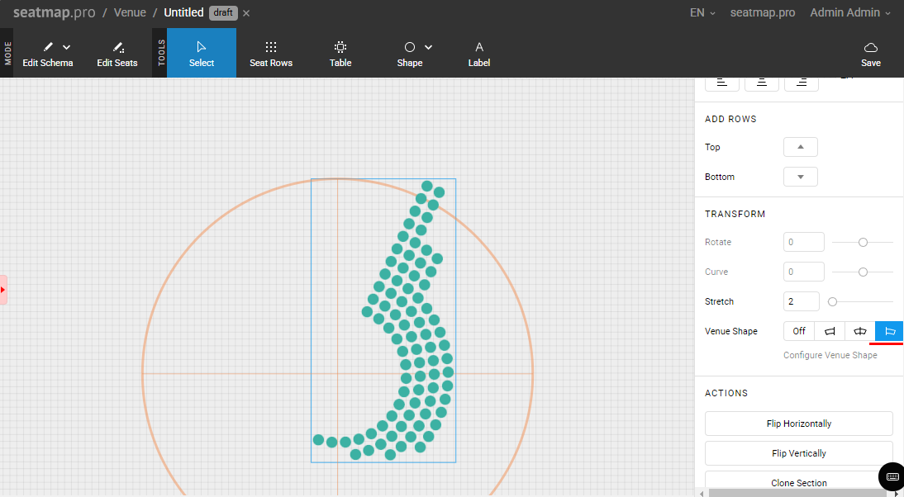The height and width of the screenshot is (497, 904).
Task: Click the Flip Horizontally button
Action: click(x=798, y=424)
